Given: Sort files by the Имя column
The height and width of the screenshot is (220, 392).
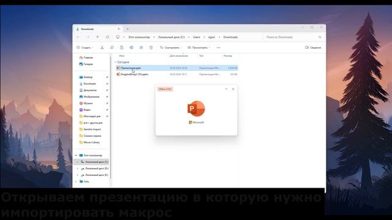Looking at the screenshot, I should click(x=122, y=56).
